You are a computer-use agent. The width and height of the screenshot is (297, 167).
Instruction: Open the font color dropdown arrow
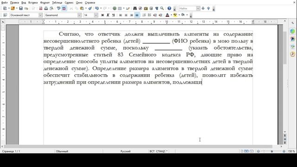(x=171, y=15)
